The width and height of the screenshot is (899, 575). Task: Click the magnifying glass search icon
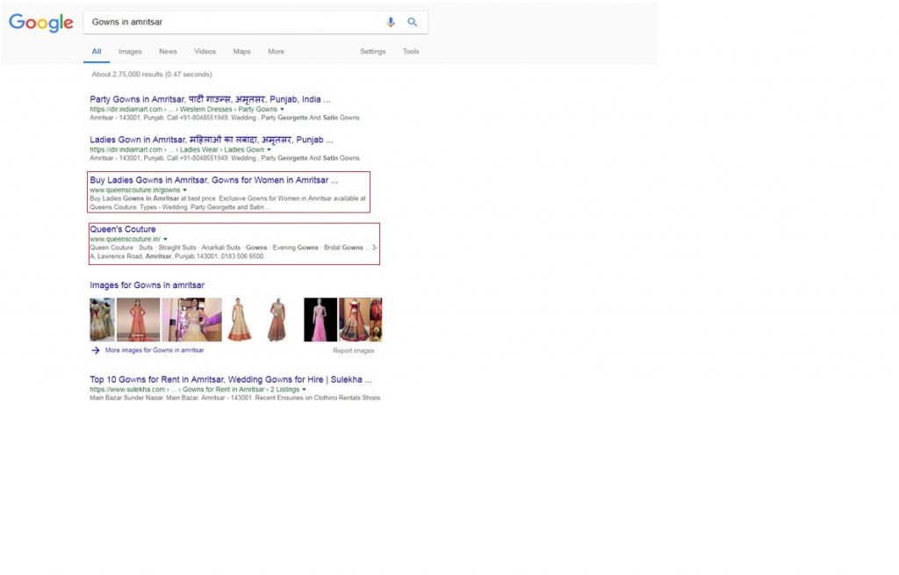pyautogui.click(x=413, y=22)
